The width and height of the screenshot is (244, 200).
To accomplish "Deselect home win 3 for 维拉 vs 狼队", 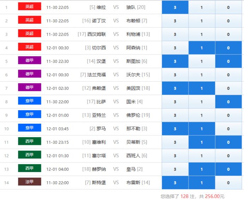I will pos(175,7).
